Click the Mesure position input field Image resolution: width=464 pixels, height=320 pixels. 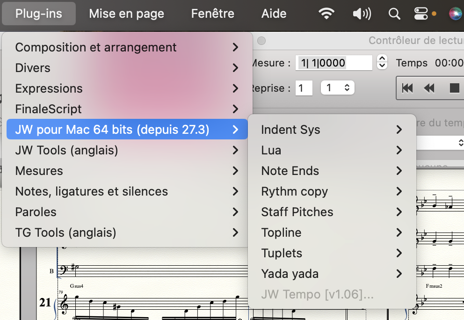click(x=333, y=63)
